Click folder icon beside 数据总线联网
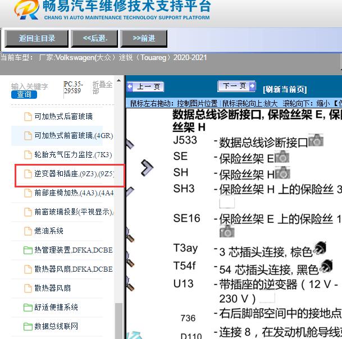Viewport: 342px width, 339px height. pyautogui.click(x=28, y=327)
